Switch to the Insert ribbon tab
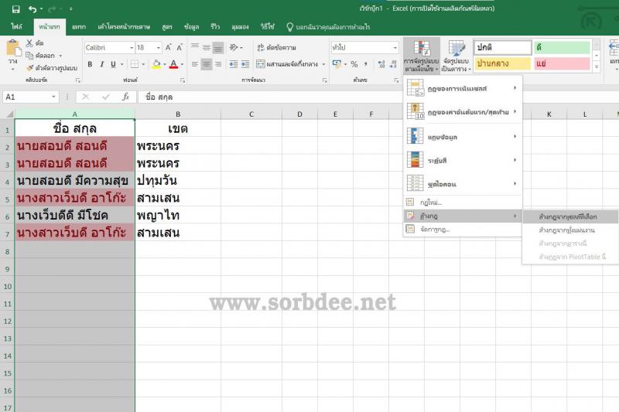The width and height of the screenshot is (619, 412). [79, 27]
